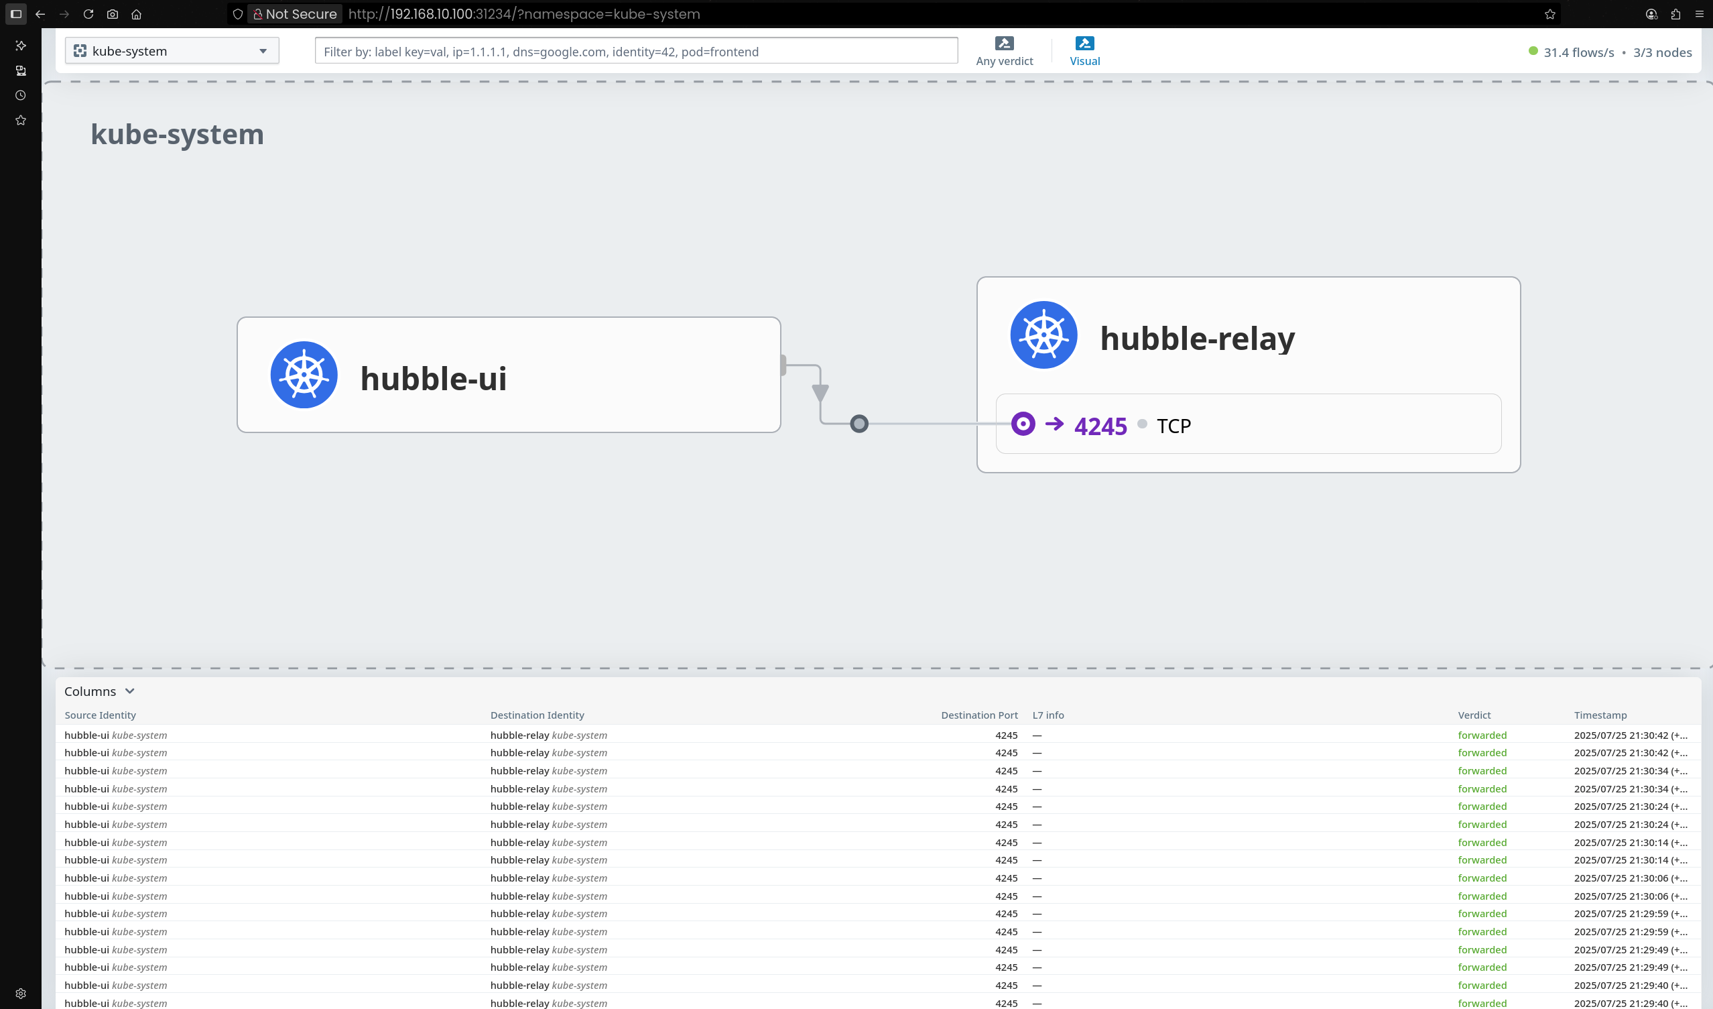Click the Kubernetes icon on hubble-ui card
1713x1009 pixels.
pos(304,375)
